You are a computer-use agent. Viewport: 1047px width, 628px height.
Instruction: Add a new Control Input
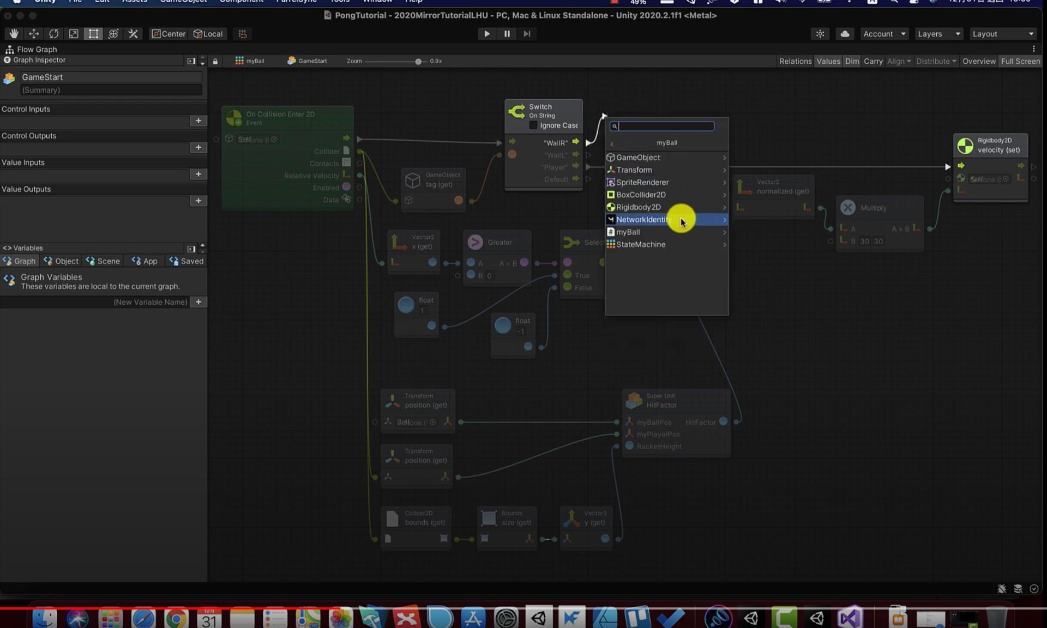[198, 120]
